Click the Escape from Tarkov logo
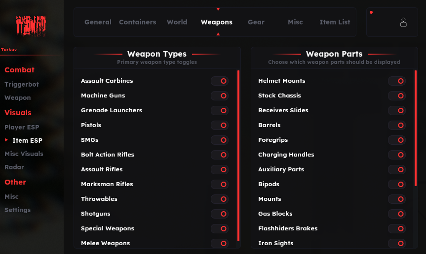 coord(31,26)
